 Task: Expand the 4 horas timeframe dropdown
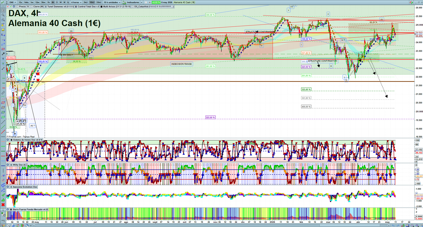pyautogui.click(x=76, y=2)
